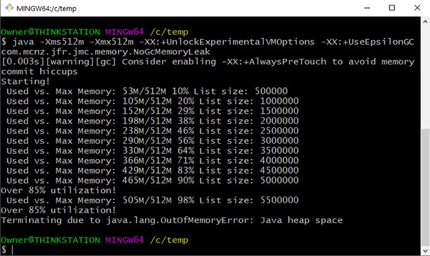Click the scrollbar up arrow
This screenshot has height=256, width=430.
point(425,21)
